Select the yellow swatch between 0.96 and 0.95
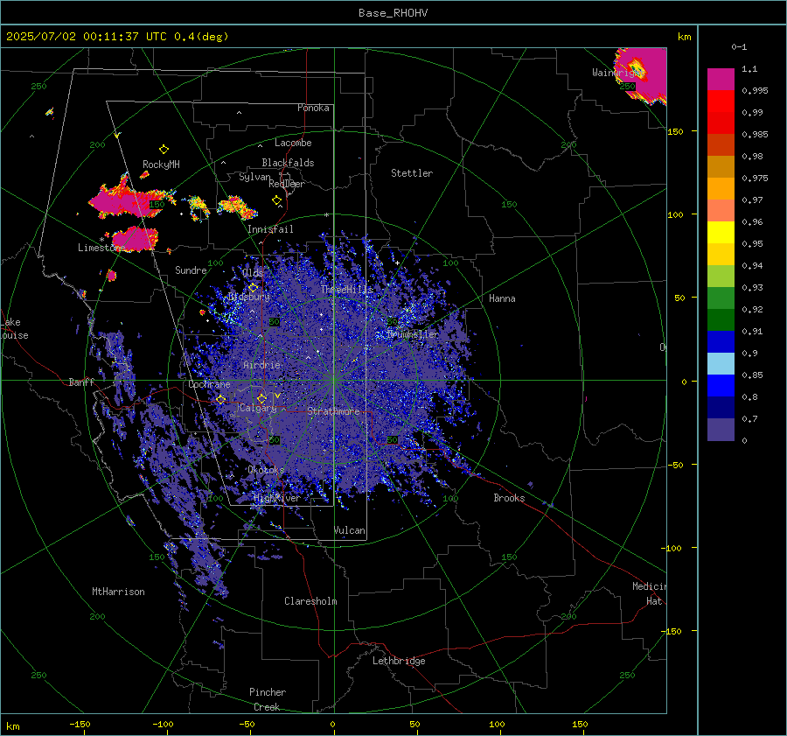This screenshot has width=787, height=736. [x=721, y=233]
